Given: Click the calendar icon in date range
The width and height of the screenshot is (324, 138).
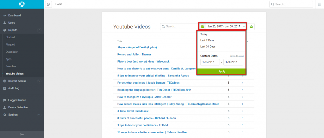Looking at the screenshot, I should (x=203, y=27).
